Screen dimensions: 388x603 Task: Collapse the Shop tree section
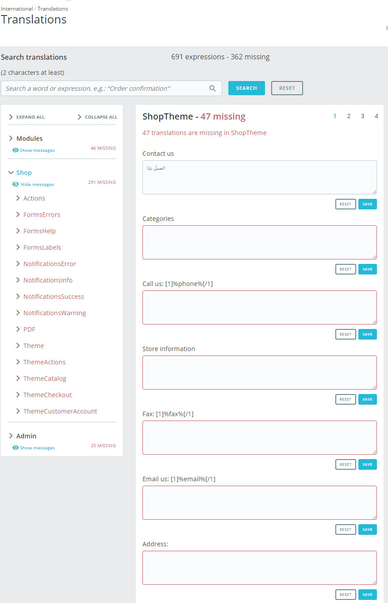pos(11,173)
